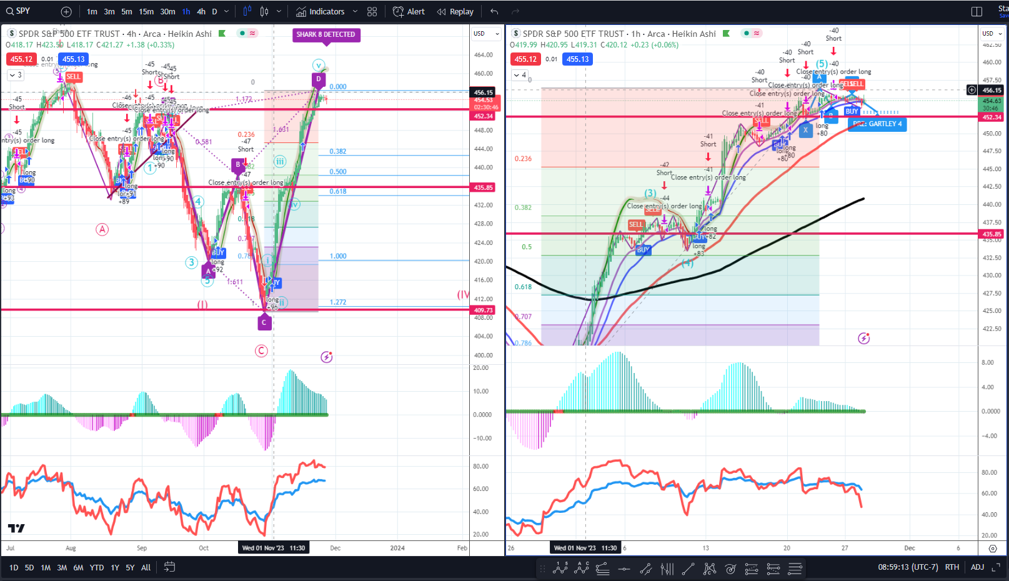
Task: Select the All date range
Action: pos(146,568)
